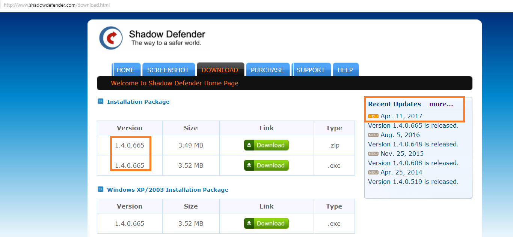Click the 'Nov. 25, 2015' date
Image resolution: width=513 pixels, height=237 pixels.
[x=402, y=154]
